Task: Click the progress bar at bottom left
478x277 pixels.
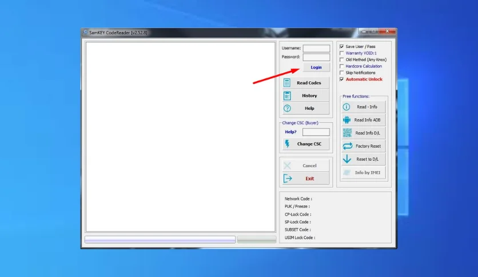Action: click(x=160, y=239)
